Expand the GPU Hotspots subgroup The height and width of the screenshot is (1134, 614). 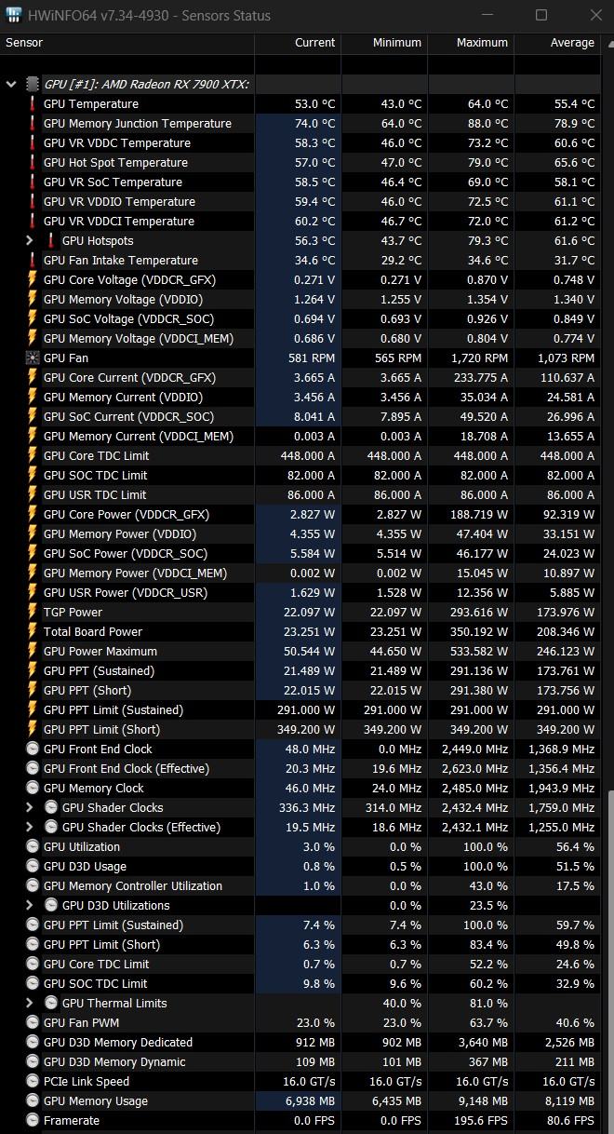(30, 240)
